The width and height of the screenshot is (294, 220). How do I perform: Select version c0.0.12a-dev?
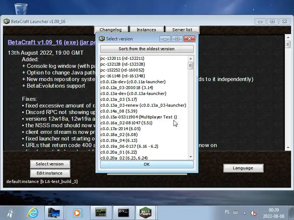tap(144, 82)
